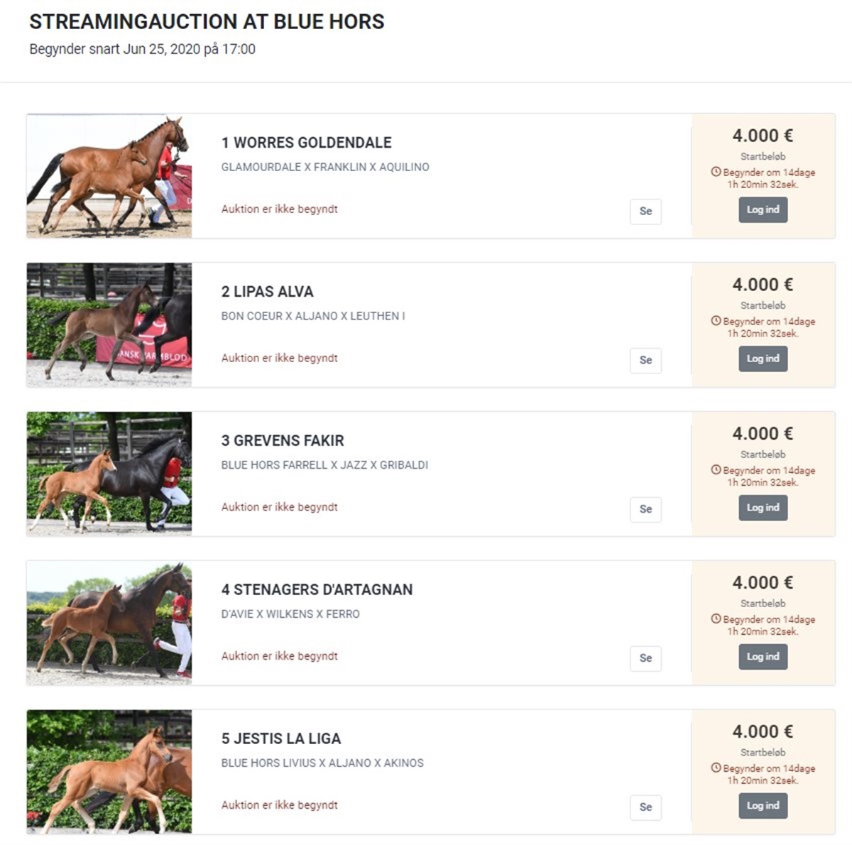This screenshot has width=852, height=845.
Task: Click clock icon in Jestis La Liga countdown
Action: click(716, 768)
